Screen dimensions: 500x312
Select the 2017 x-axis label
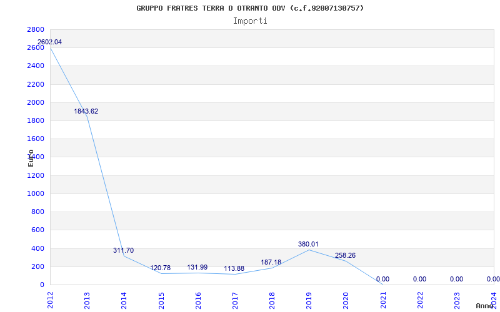(235, 300)
